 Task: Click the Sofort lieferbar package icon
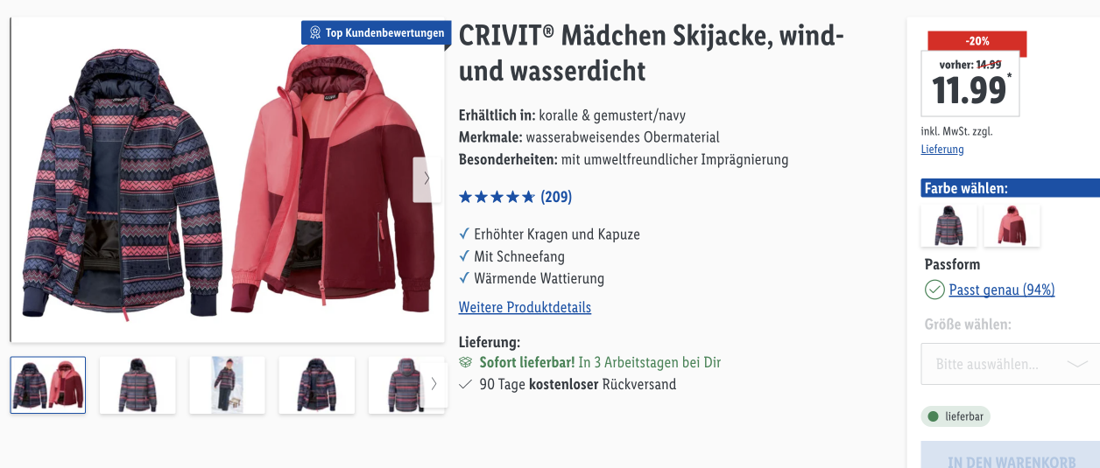pyautogui.click(x=466, y=362)
